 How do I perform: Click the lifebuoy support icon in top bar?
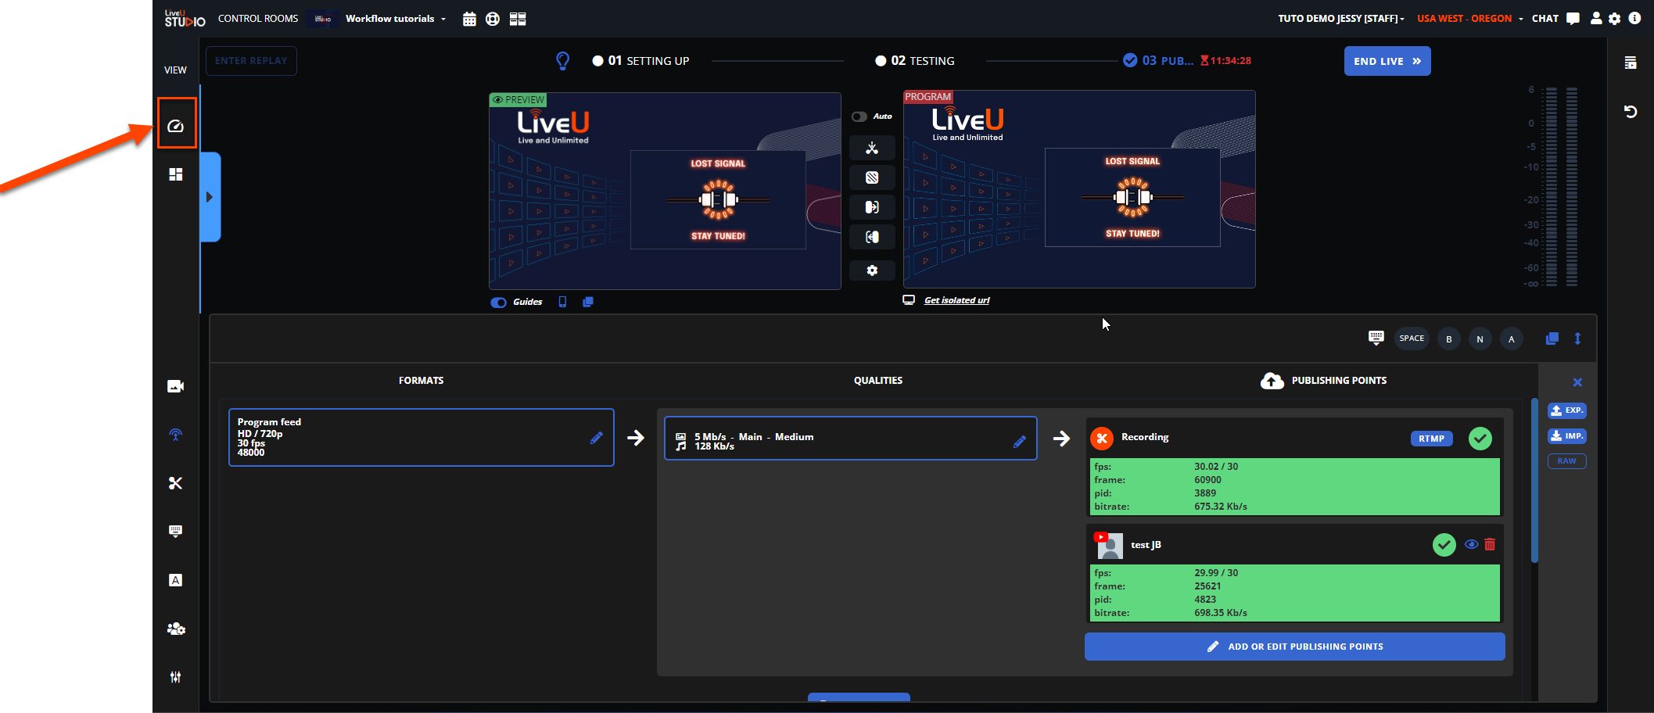point(493,19)
